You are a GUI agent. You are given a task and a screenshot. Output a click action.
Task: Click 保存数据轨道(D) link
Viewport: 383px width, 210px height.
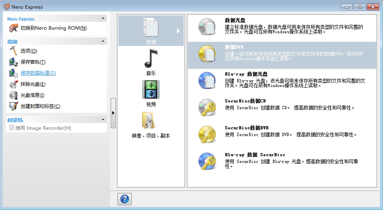pos(38,73)
